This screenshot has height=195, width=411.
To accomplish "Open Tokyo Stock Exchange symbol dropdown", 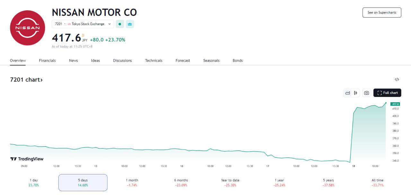I will pos(83,24).
